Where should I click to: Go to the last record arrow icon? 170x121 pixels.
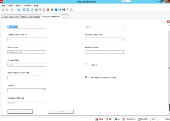click(x=64, y=10)
